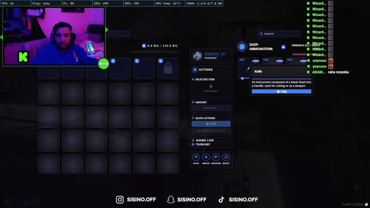370x208 pixels.
Task: Click the Kick icon beside ADAM... in chat
Action: (308, 72)
